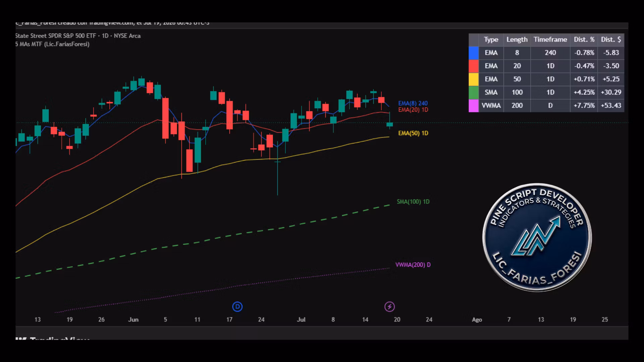Viewport: 644px width, 362px height.
Task: Click the purple lightning earnings marker icon
Action: (389, 307)
